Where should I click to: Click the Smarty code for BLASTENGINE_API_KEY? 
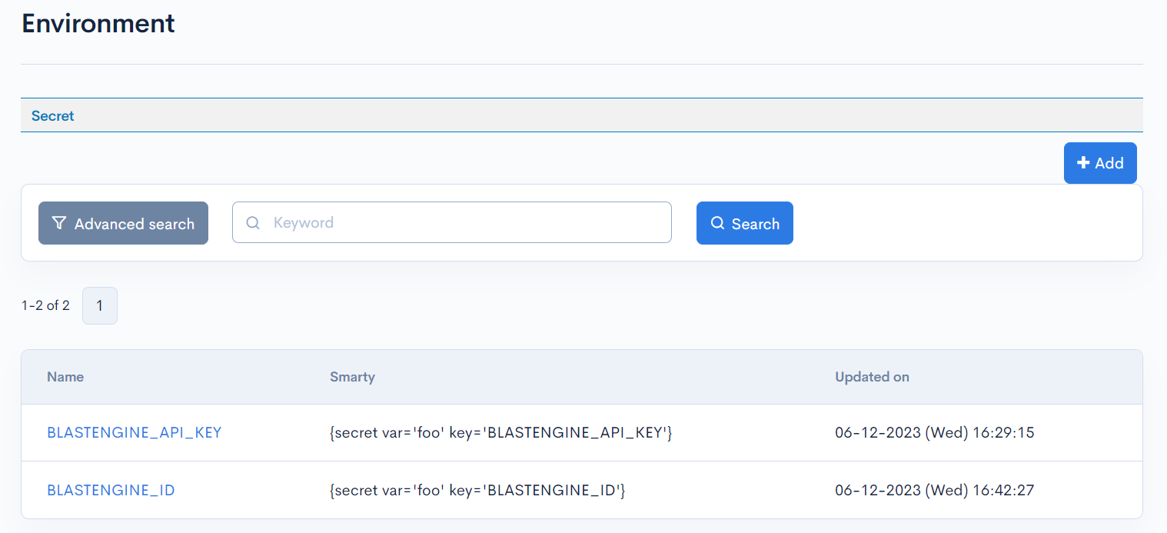coord(500,432)
